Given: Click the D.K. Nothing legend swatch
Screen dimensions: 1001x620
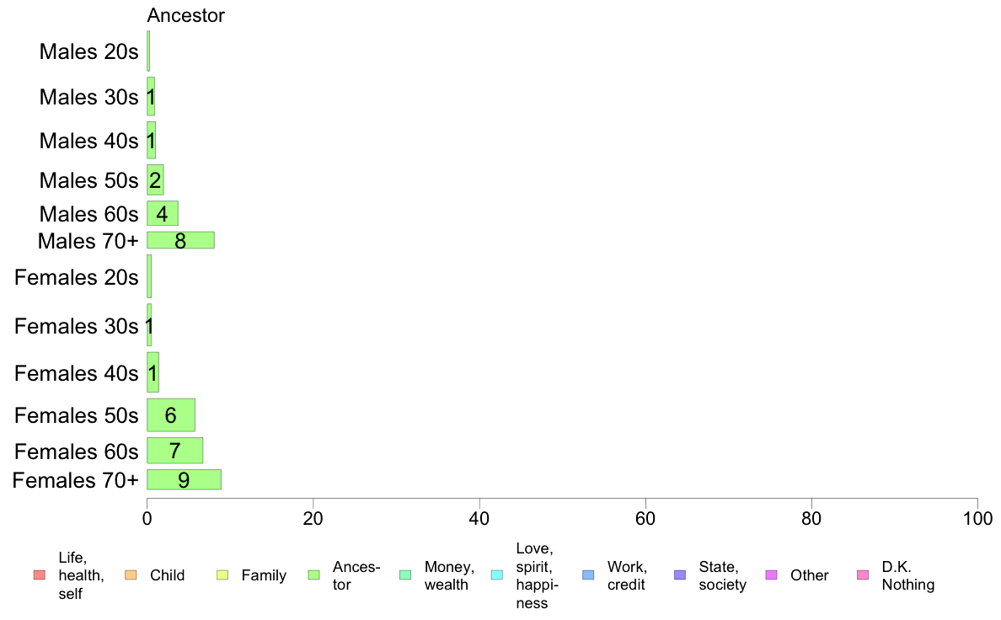Looking at the screenshot, I should [863, 575].
